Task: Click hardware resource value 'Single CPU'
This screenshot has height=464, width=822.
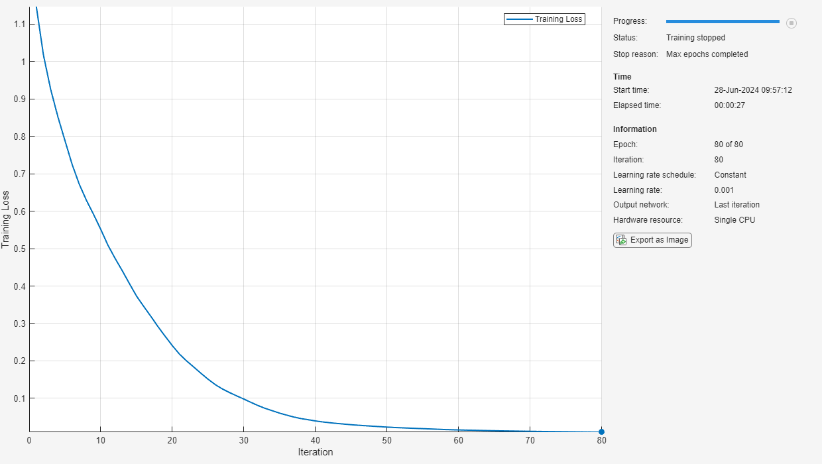Action: point(734,220)
